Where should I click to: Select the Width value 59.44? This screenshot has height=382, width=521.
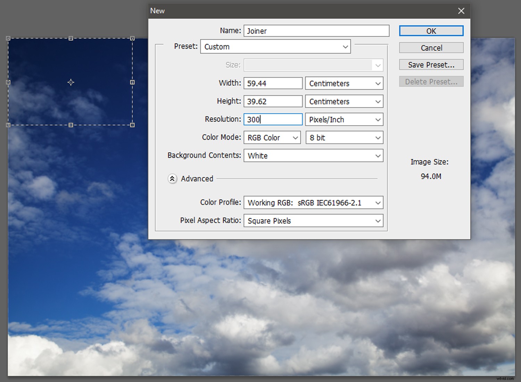click(273, 83)
